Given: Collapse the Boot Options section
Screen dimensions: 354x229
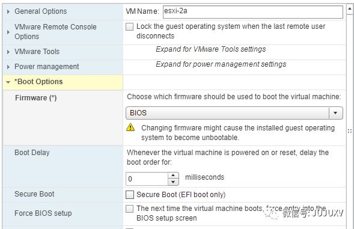Looking at the screenshot, I should 8,82.
